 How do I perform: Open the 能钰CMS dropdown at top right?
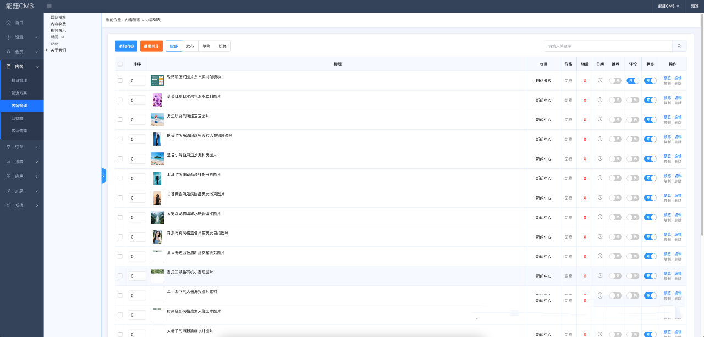[x=668, y=6]
